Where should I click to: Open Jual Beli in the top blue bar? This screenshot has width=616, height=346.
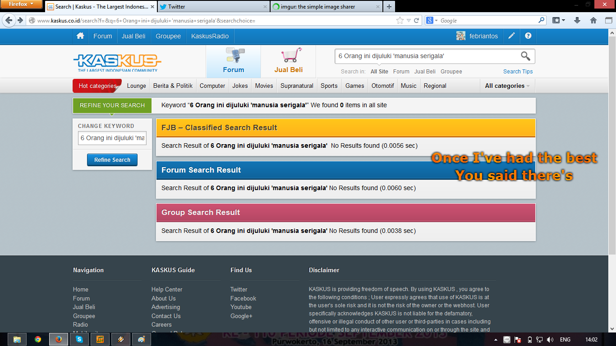pyautogui.click(x=133, y=36)
